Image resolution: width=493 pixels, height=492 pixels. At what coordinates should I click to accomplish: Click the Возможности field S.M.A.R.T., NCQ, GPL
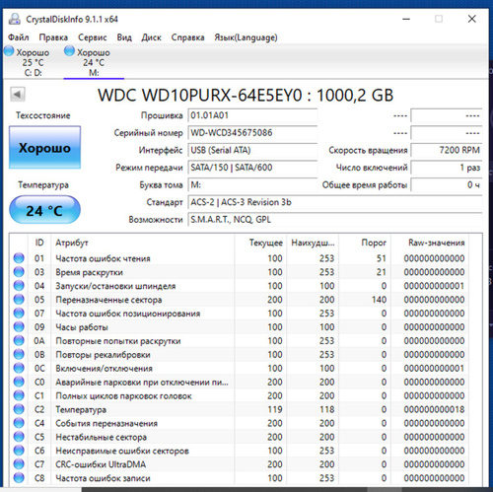pos(335,220)
